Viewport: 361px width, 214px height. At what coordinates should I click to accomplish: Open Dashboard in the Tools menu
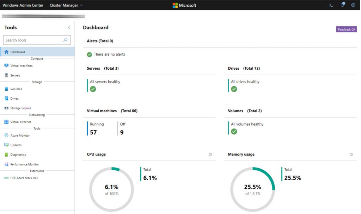[37, 52]
